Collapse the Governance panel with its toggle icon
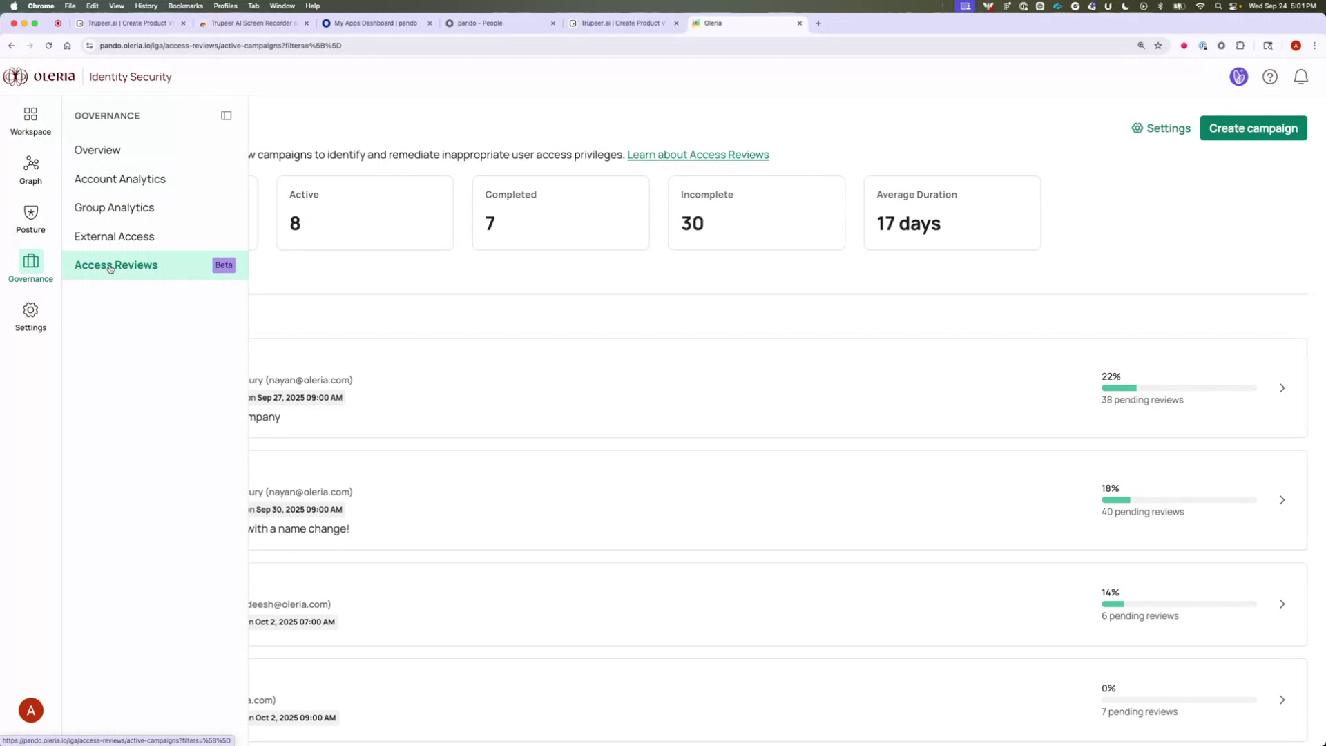The image size is (1326, 746). click(226, 115)
